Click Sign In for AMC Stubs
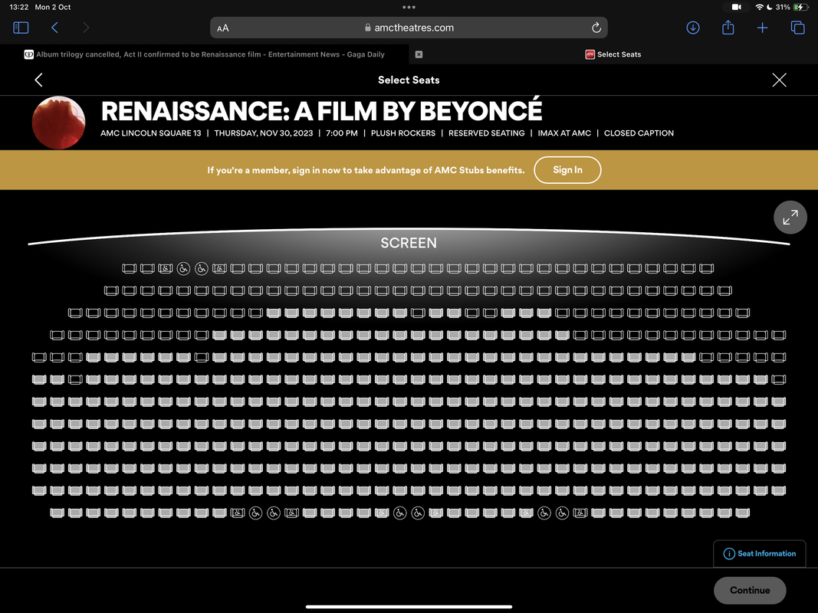The height and width of the screenshot is (613, 818). 567,170
